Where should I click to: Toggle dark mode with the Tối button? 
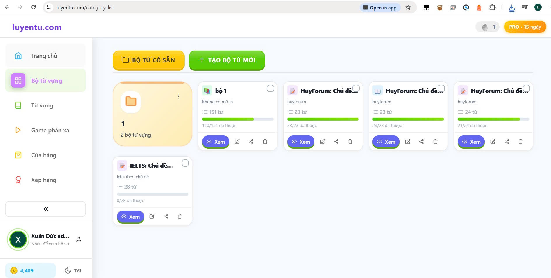[x=73, y=271]
